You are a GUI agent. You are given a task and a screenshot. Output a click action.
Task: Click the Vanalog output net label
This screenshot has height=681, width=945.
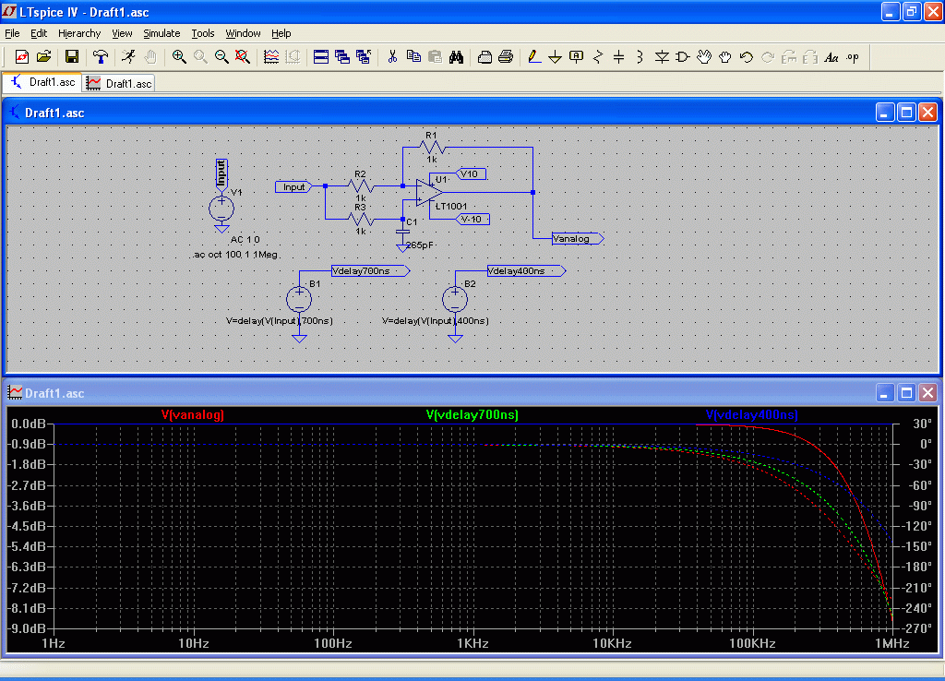(578, 239)
